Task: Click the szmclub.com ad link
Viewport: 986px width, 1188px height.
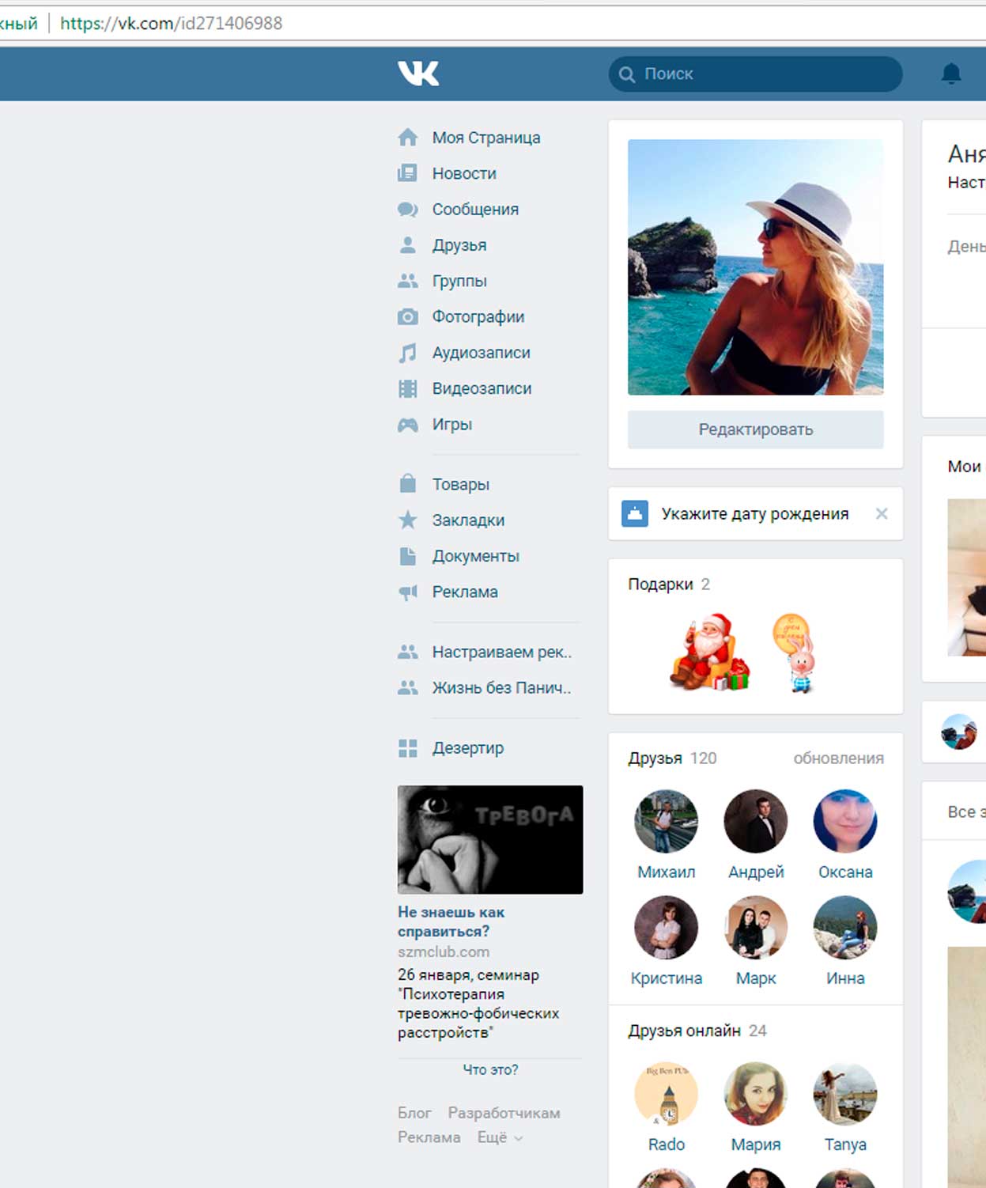Action: coord(444,952)
